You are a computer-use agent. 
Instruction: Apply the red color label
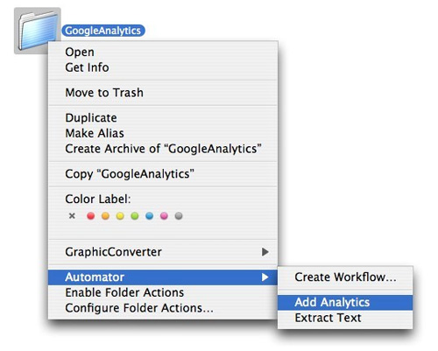(91, 216)
